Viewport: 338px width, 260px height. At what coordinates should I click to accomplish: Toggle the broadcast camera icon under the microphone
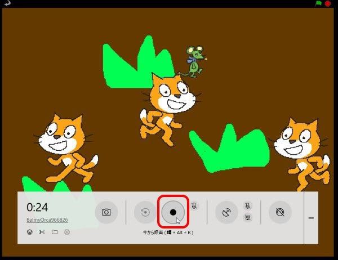coord(248,217)
